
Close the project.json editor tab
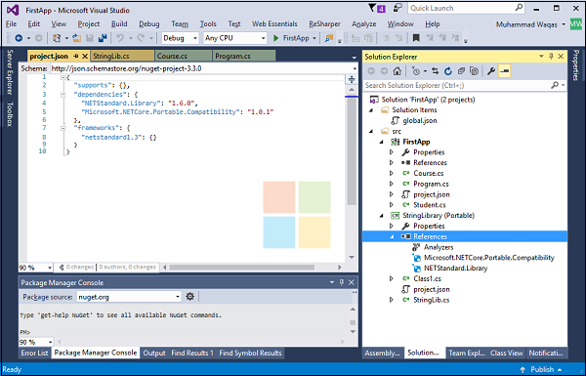click(x=85, y=56)
